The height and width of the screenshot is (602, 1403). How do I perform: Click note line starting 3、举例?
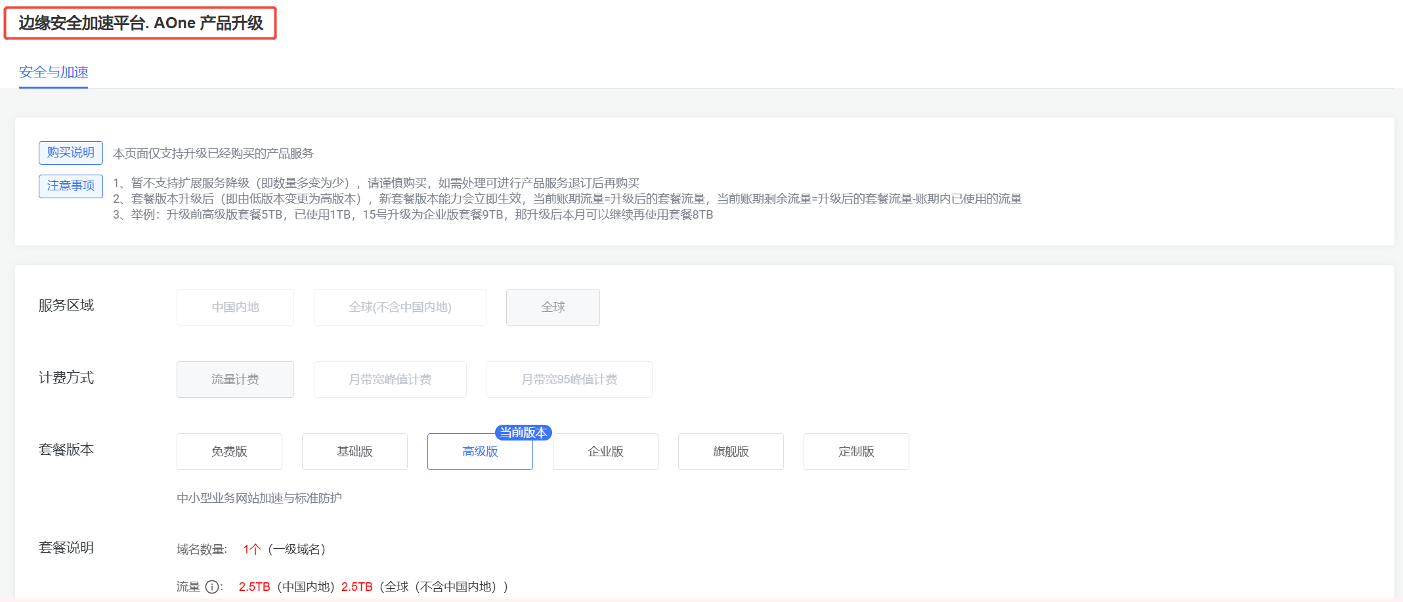point(413,215)
